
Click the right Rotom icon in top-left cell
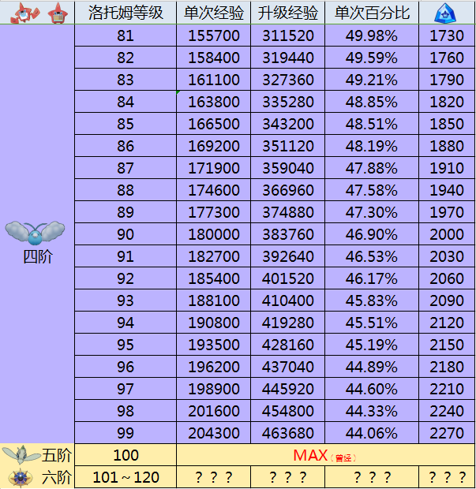pos(57,13)
